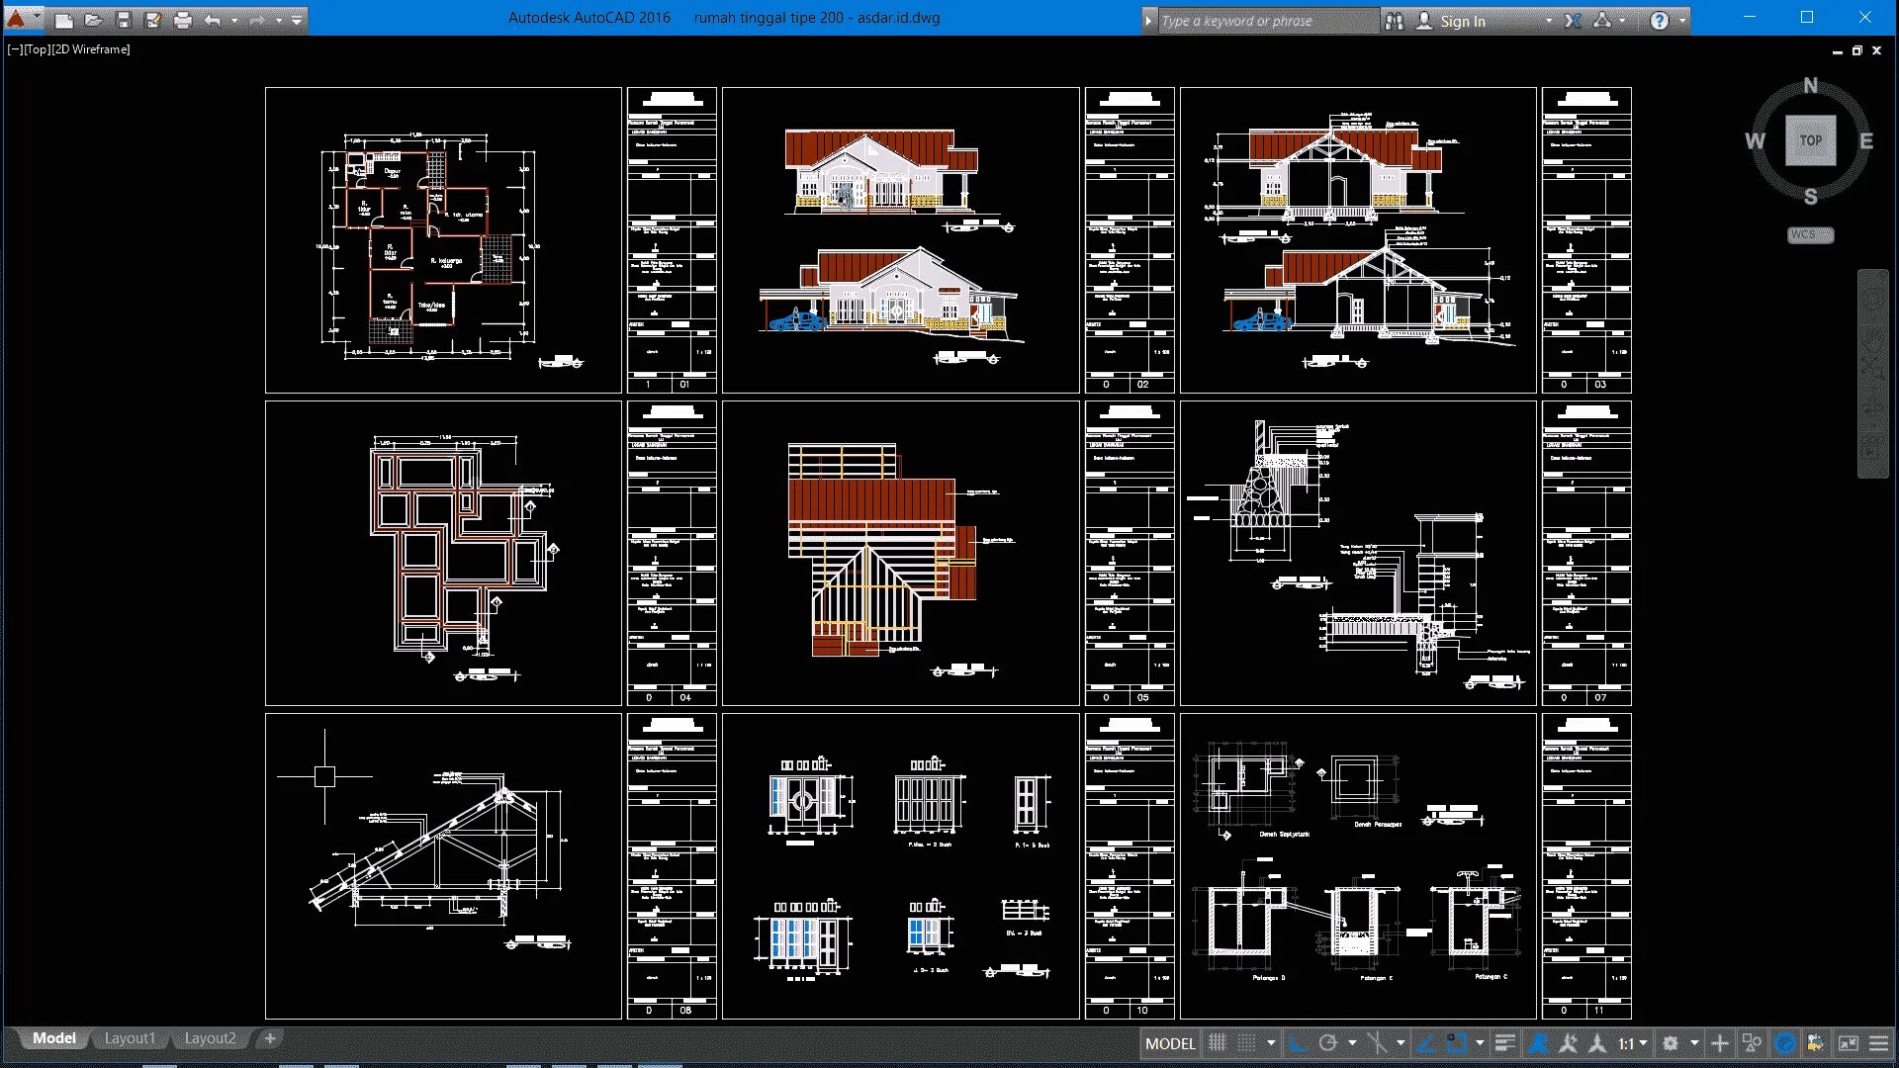Click the MODEL space button
1899x1068 pixels.
pos(1170,1043)
